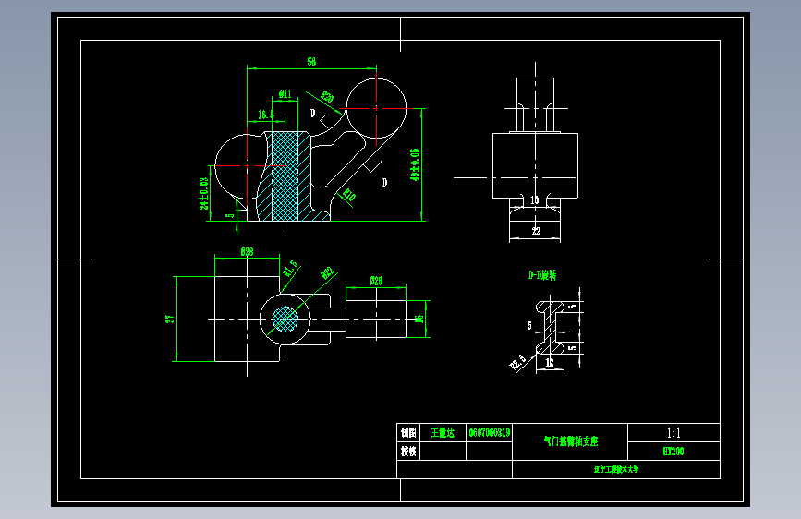Select the 制图 title block cell
Viewport: 801px width, 519px height.
[408, 433]
